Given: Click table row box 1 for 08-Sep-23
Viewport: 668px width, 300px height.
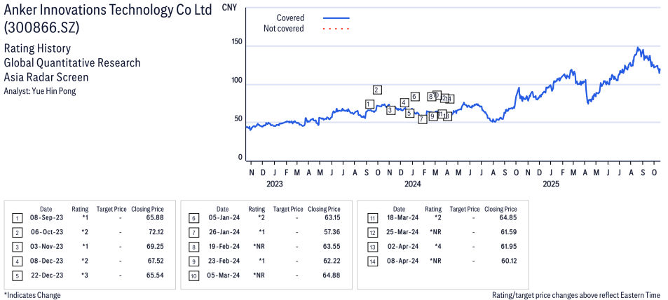Looking at the screenshot, I should [x=17, y=218].
